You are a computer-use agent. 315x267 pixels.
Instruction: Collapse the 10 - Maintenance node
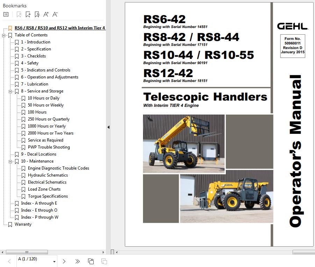click(10, 161)
